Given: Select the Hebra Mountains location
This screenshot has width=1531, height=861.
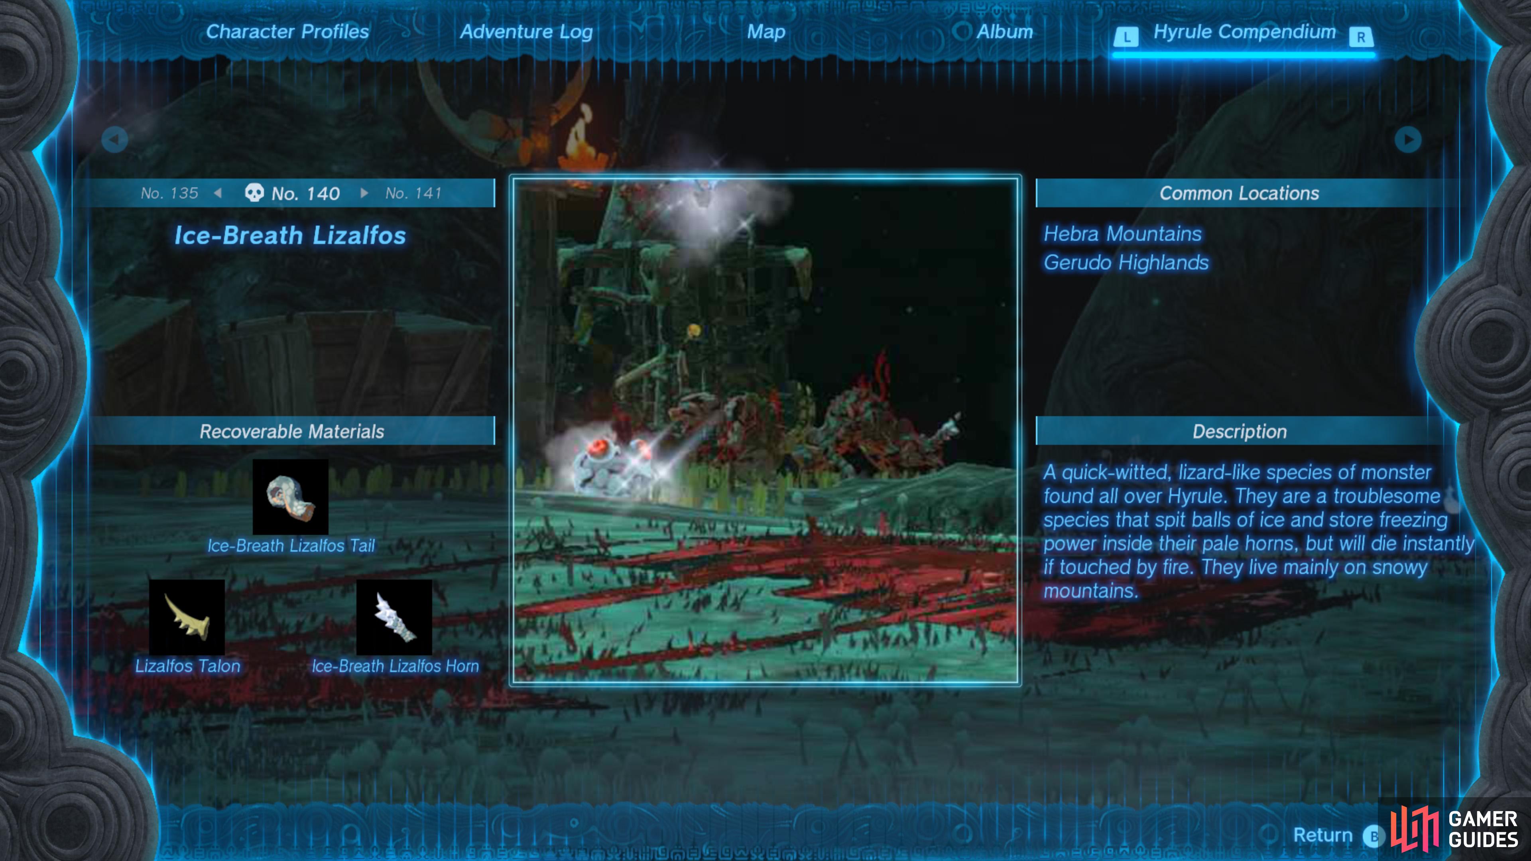Looking at the screenshot, I should pyautogui.click(x=1123, y=234).
